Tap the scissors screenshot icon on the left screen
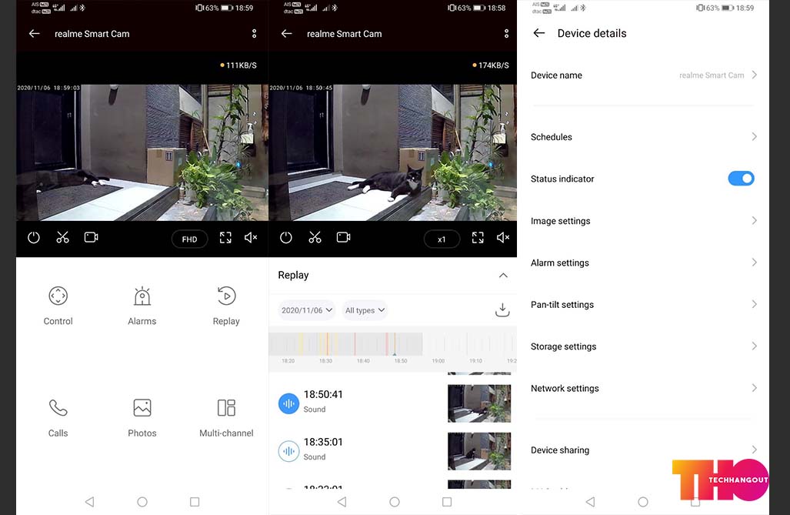The height and width of the screenshot is (515, 790). point(62,238)
